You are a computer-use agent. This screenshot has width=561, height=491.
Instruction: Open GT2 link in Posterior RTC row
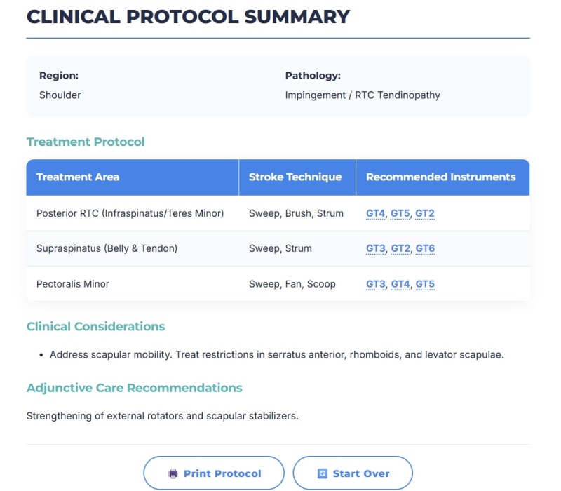pos(425,214)
